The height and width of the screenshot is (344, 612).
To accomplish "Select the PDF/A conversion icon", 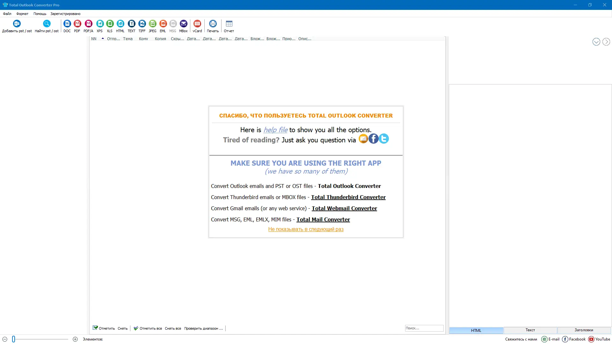I will (88, 24).
